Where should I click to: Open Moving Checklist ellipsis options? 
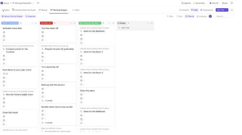point(34,3)
